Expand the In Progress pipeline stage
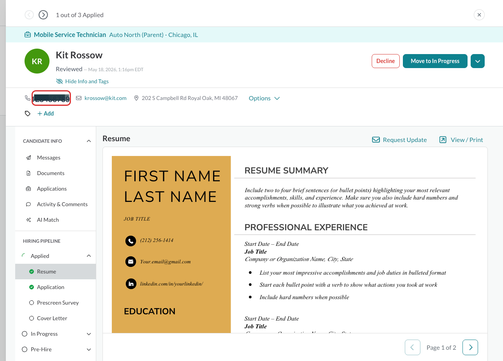503x361 pixels. coord(89,334)
